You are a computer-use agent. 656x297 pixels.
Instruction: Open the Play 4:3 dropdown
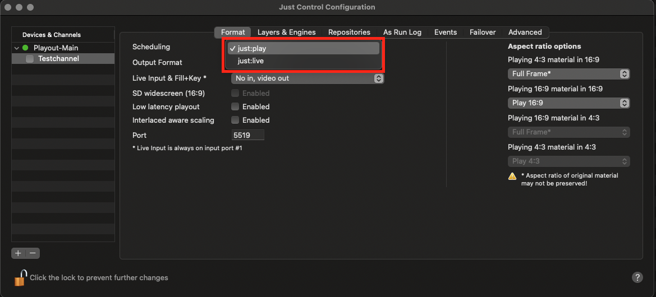point(568,161)
